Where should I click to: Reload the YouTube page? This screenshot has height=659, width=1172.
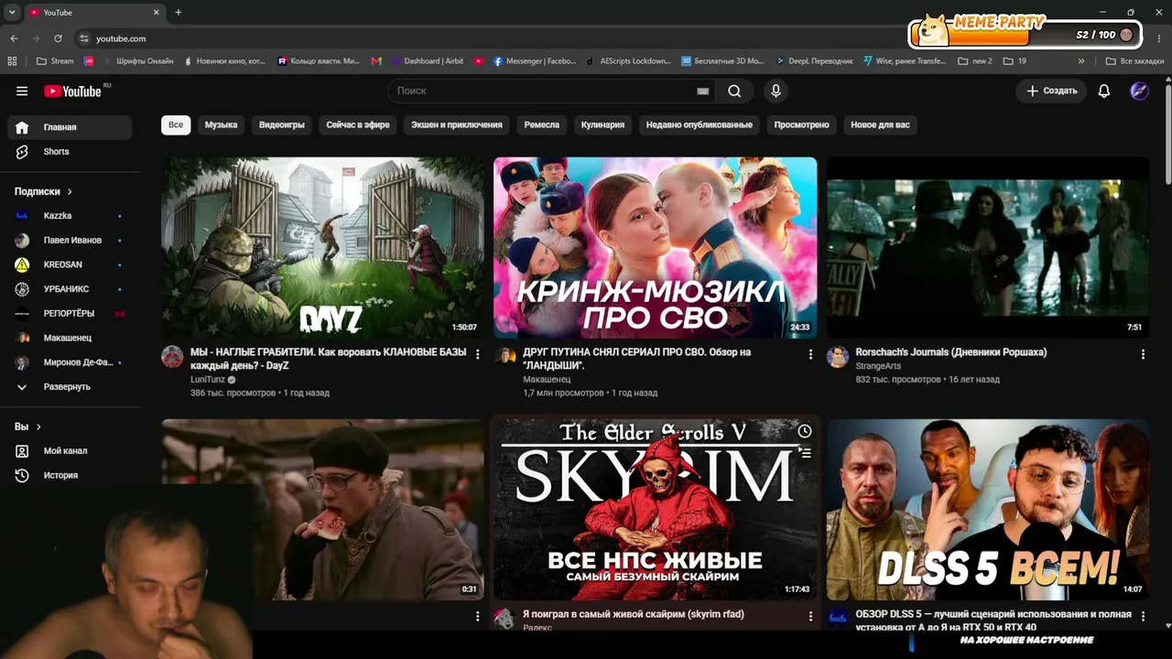point(58,38)
